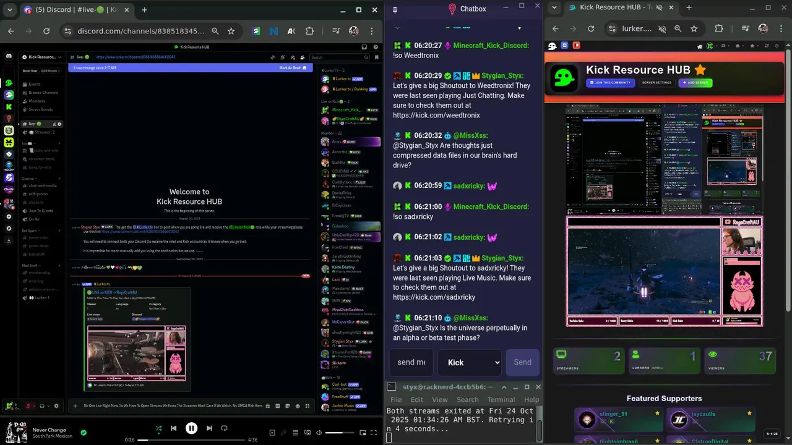This screenshot has height=445, width=792.
Task: Click the Server Settings button on HUB page
Action: click(656, 82)
